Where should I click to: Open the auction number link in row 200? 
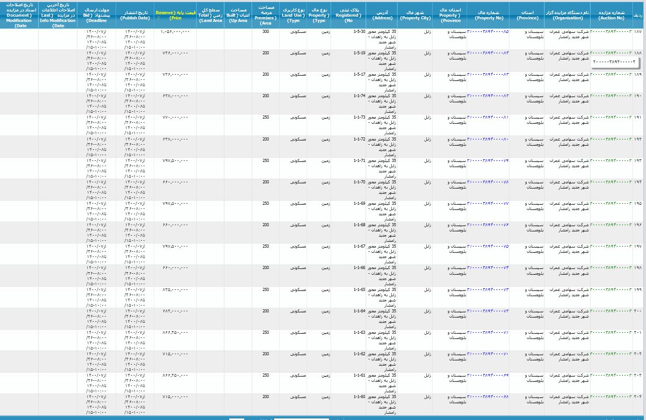click(611, 310)
